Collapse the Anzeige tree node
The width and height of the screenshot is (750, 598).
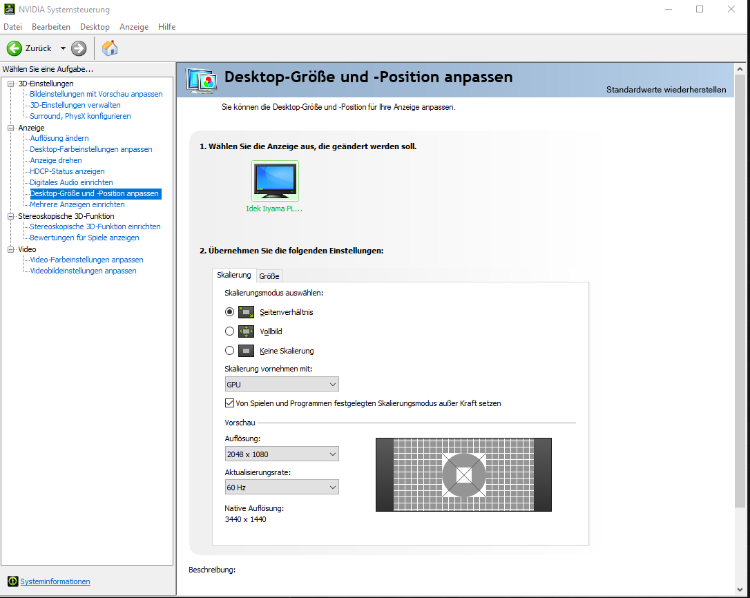coord(10,128)
